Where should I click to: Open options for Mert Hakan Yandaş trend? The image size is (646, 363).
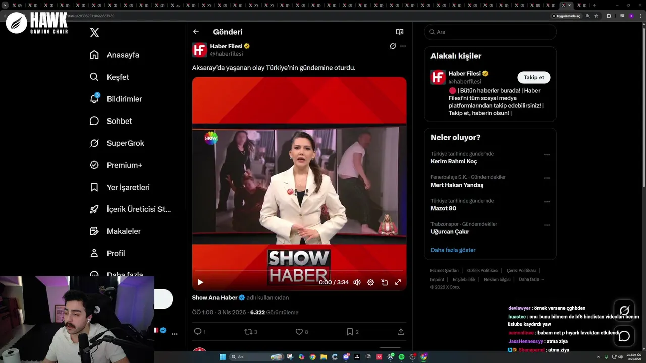(547, 178)
